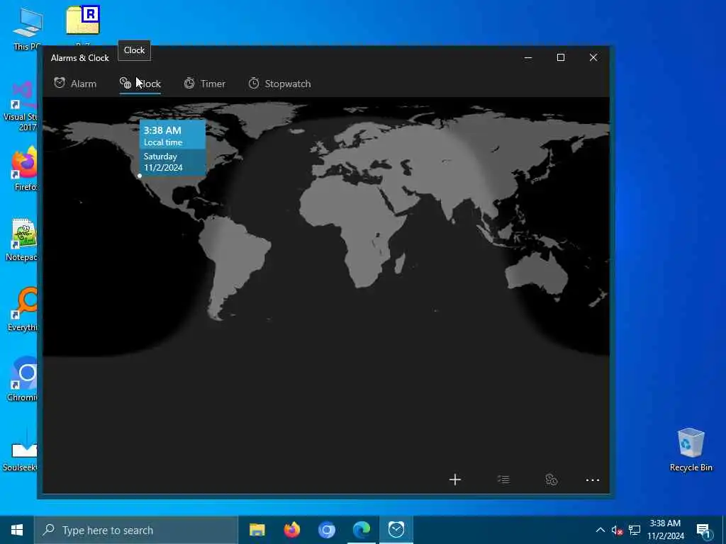
Task: Open the Action Center notifications icon
Action: point(703,531)
